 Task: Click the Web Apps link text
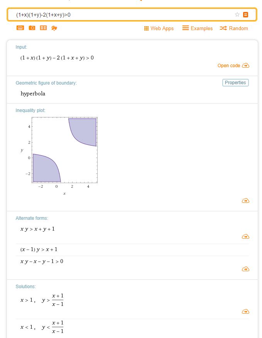click(x=162, y=29)
